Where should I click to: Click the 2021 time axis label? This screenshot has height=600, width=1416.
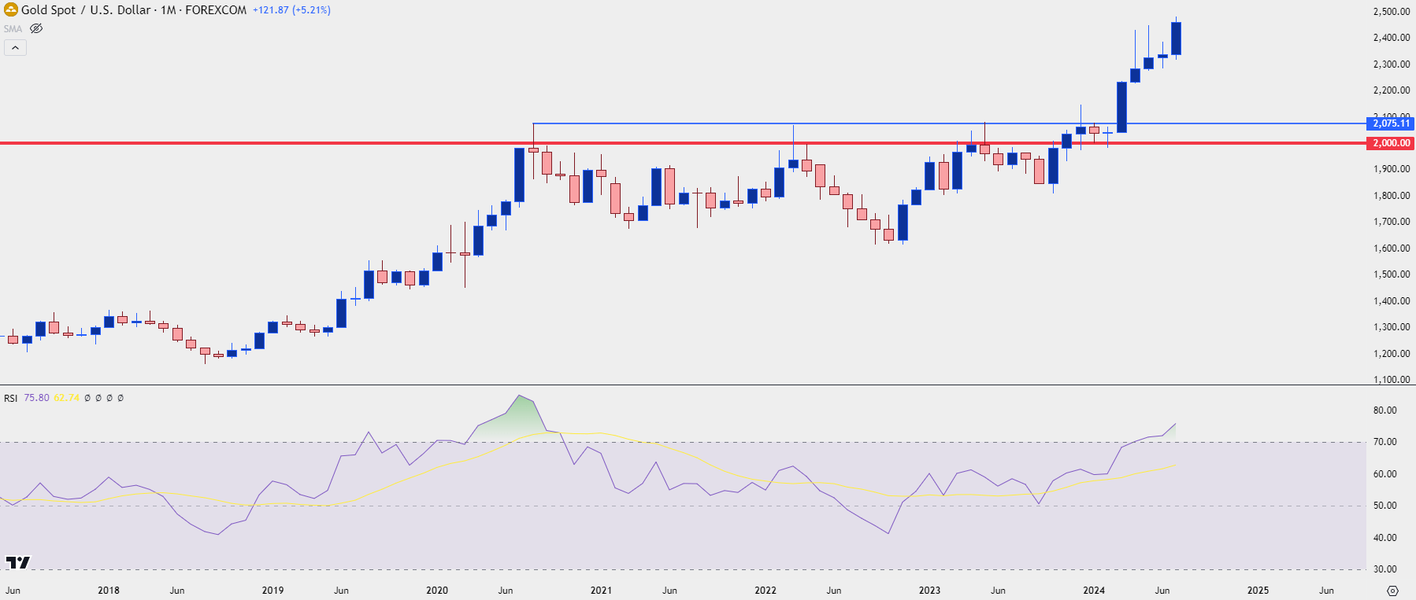coord(601,591)
